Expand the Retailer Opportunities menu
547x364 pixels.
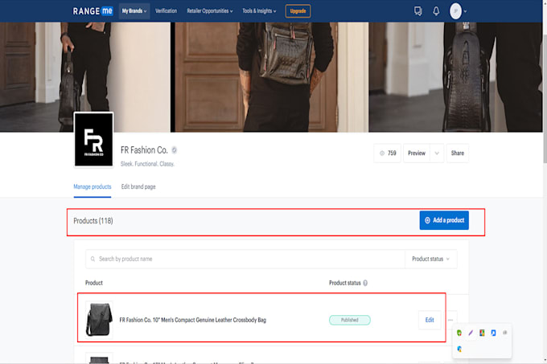pos(210,11)
